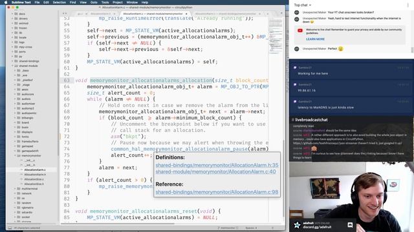
Task: Click the Spaces indentation setting in status bar
Action: (251, 227)
